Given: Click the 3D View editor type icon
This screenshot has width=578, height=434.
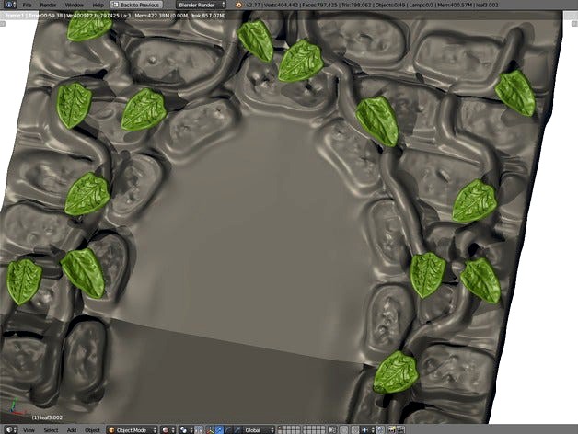Looking at the screenshot, I should (x=9, y=429).
